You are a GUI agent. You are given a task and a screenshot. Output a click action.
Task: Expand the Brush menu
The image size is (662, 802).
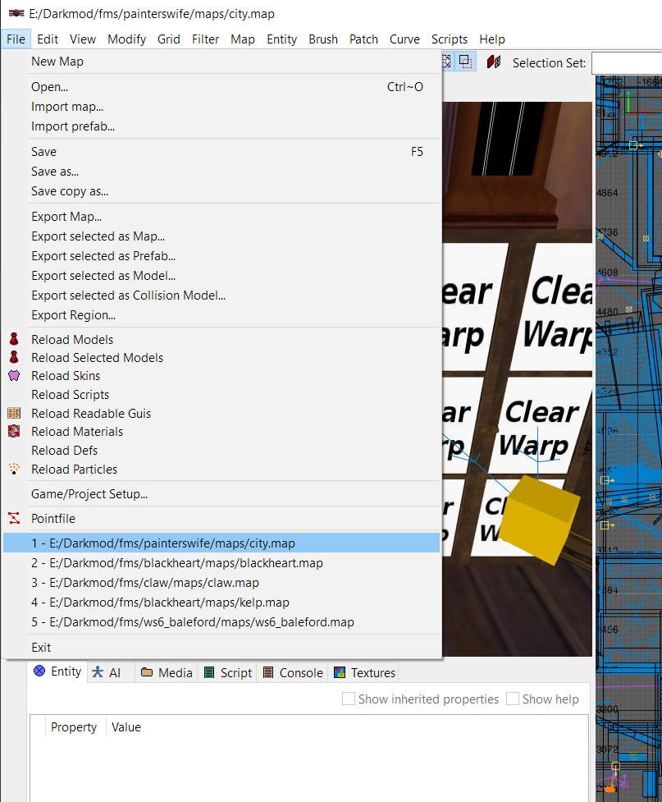click(x=323, y=39)
